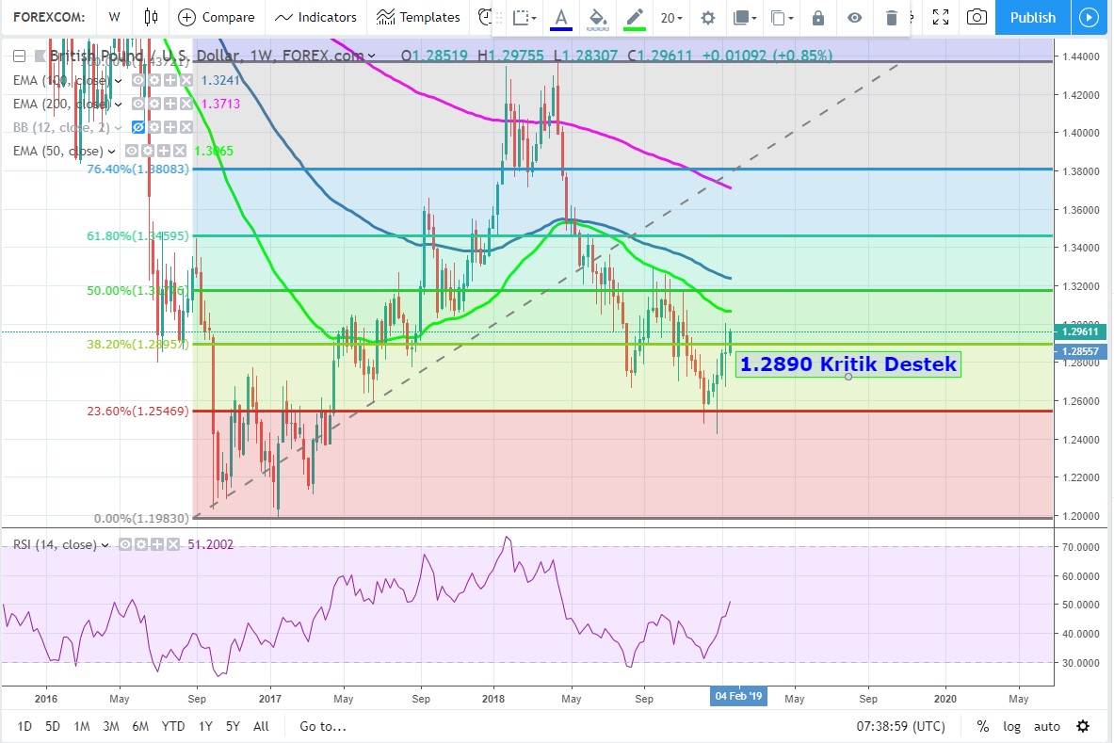Enter fullscreen mode
Viewport: 1114px width, 743px height.
point(939,17)
